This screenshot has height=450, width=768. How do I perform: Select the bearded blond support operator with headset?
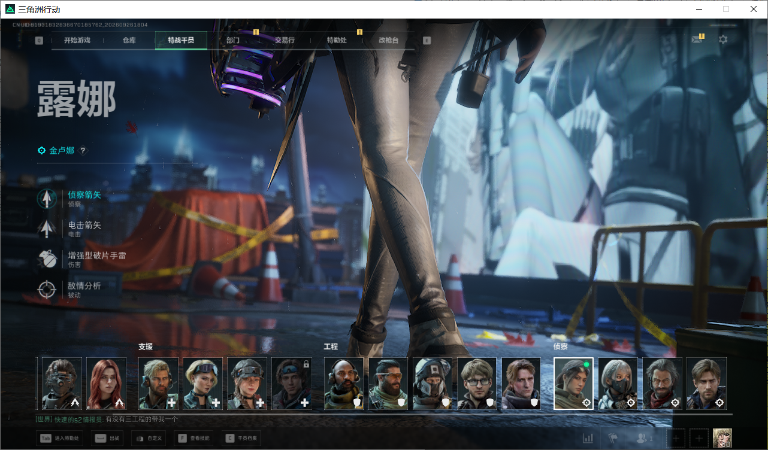pos(158,384)
